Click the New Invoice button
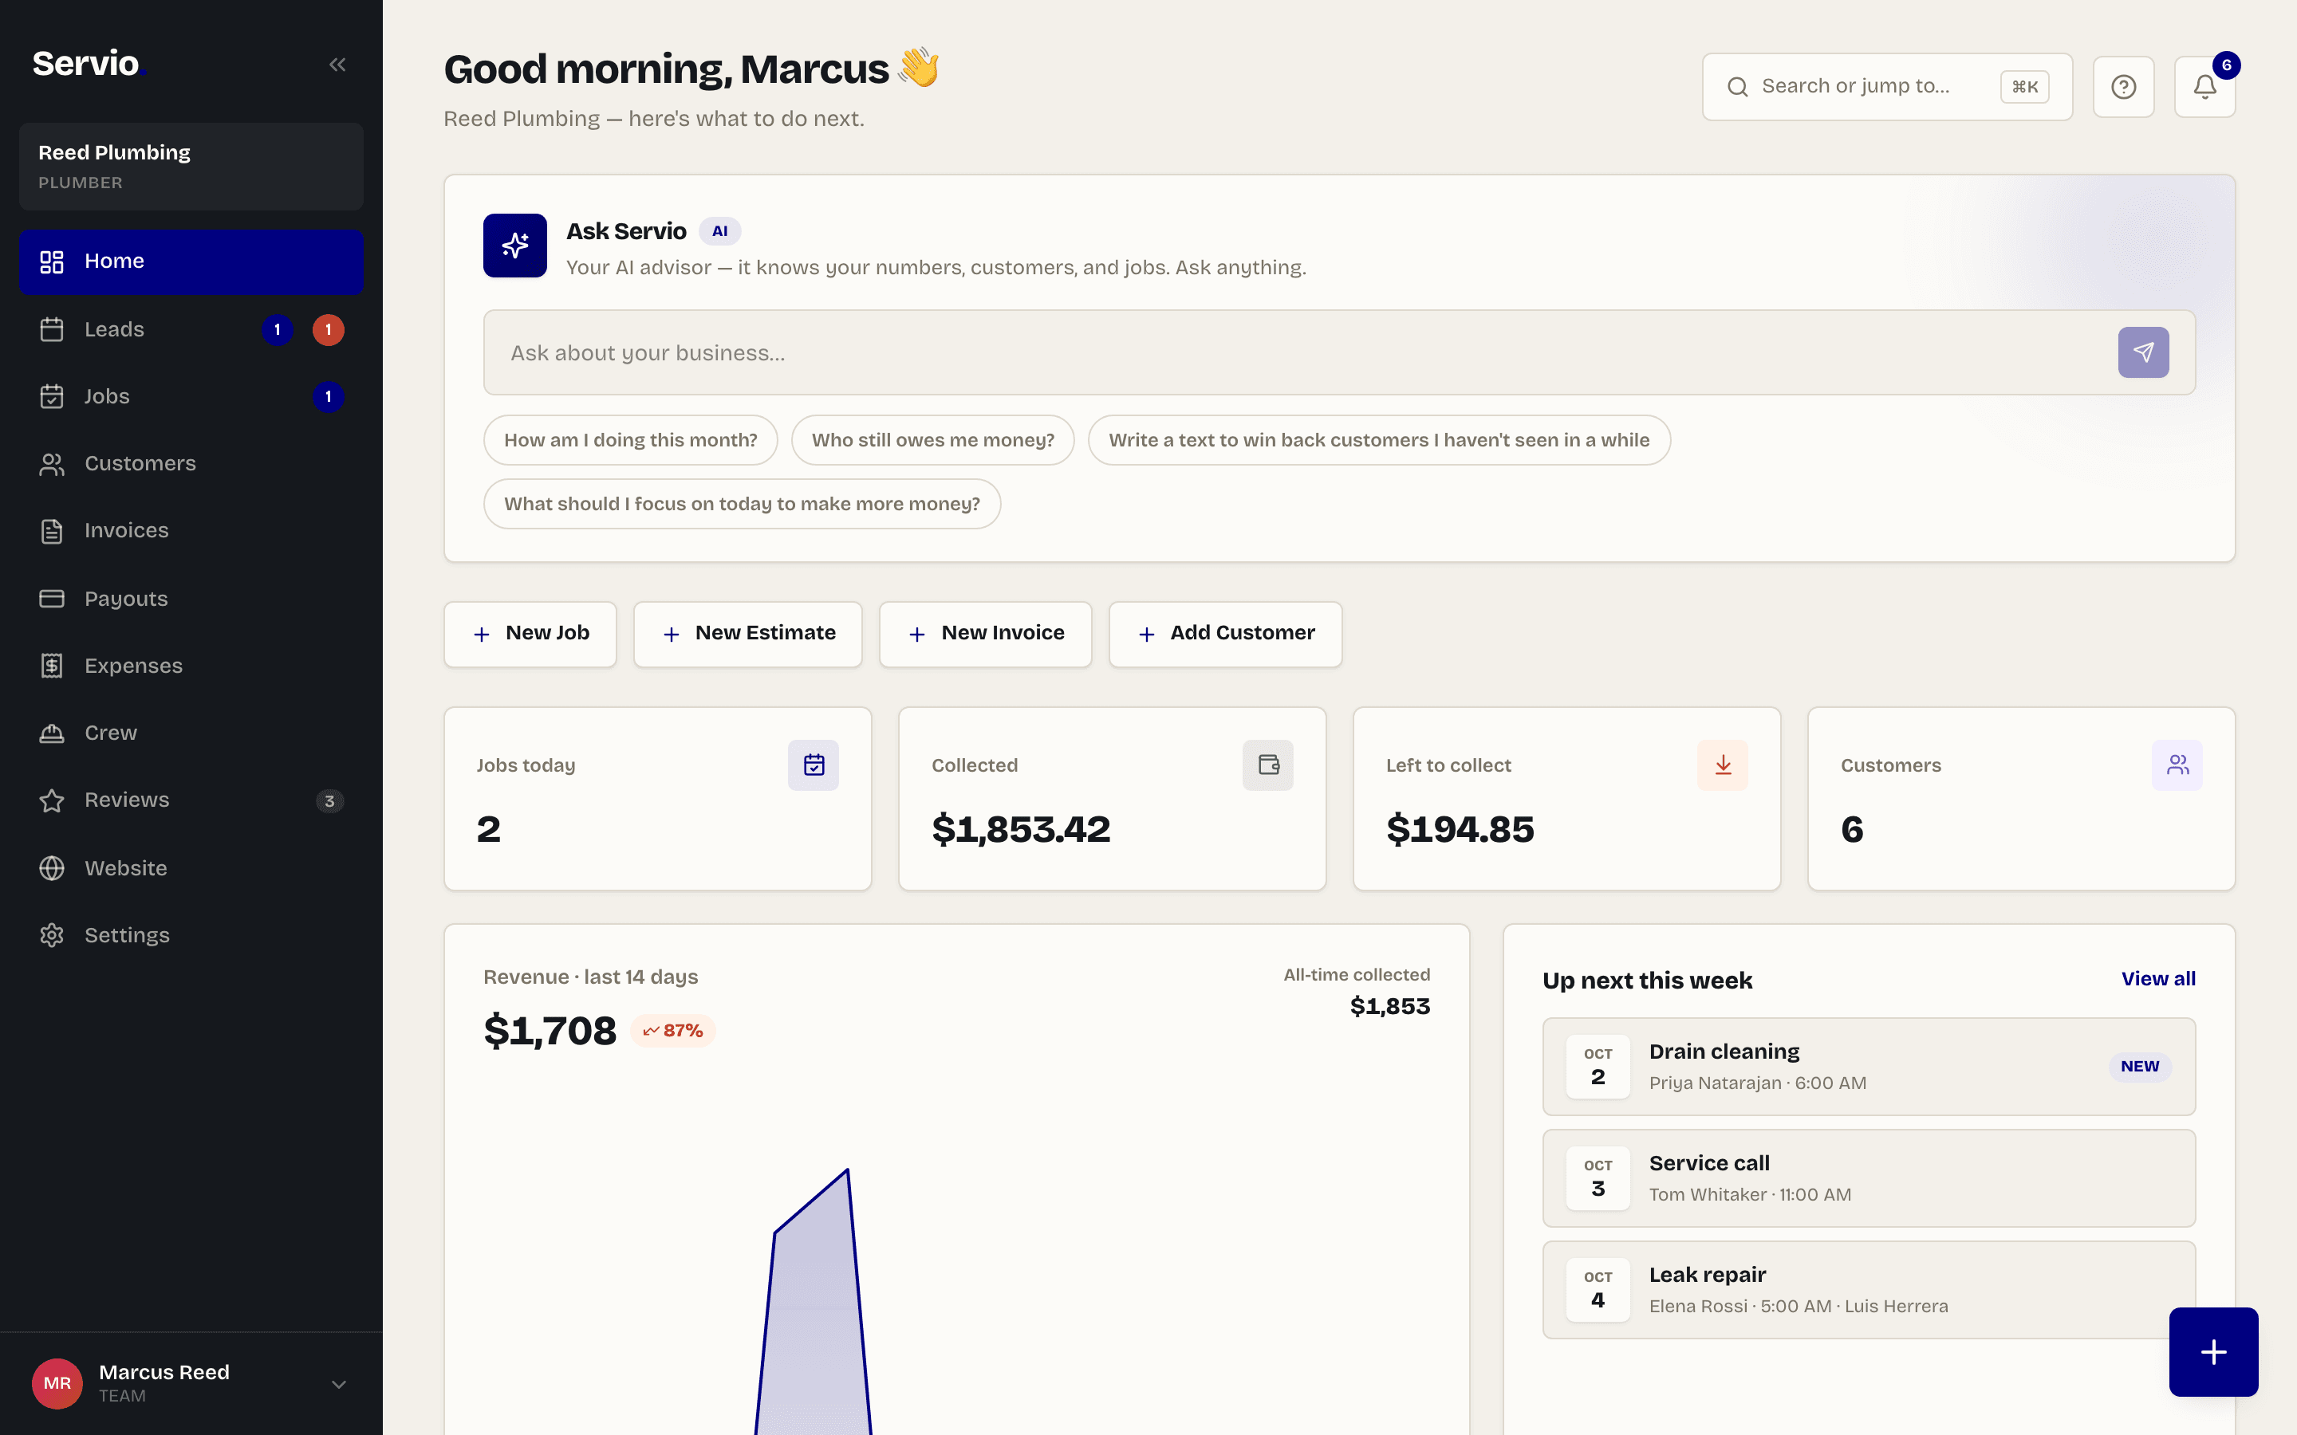2297x1435 pixels. 985,633
